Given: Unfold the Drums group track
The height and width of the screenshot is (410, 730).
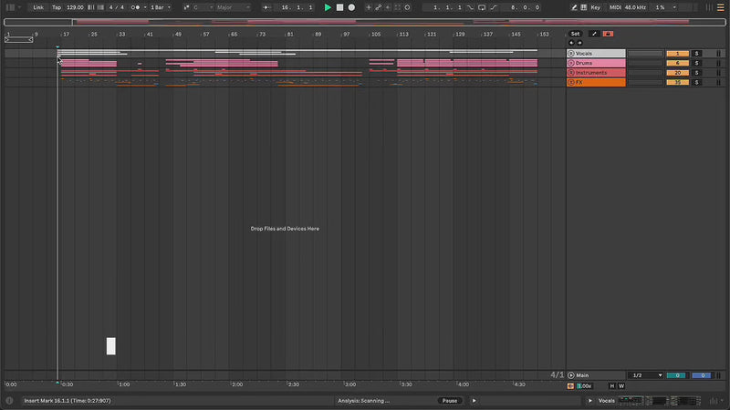Looking at the screenshot, I should 571,63.
